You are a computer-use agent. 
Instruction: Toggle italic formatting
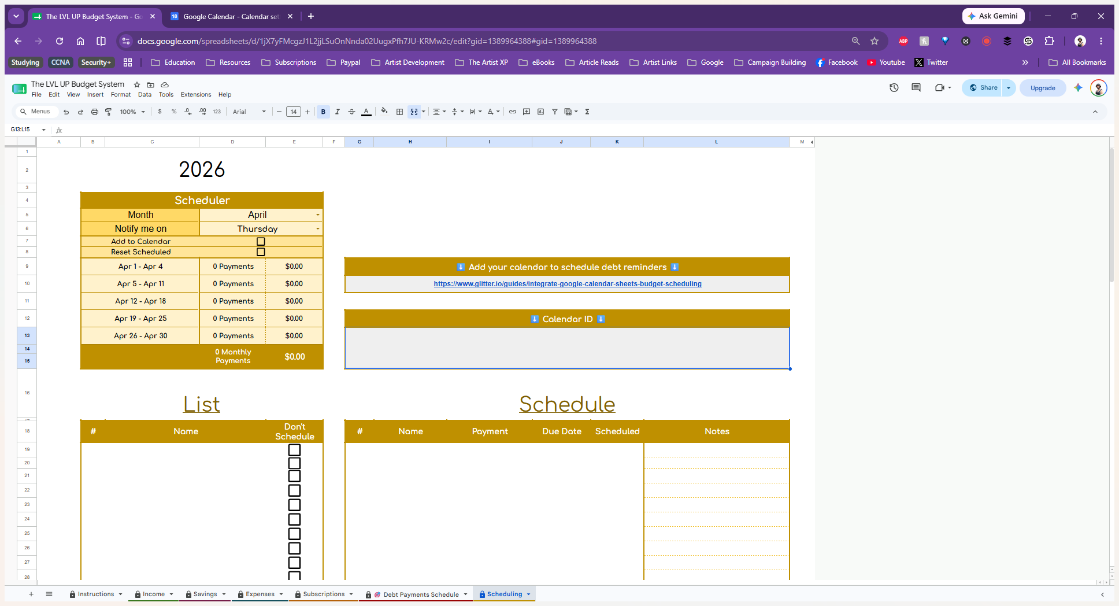[x=338, y=112]
